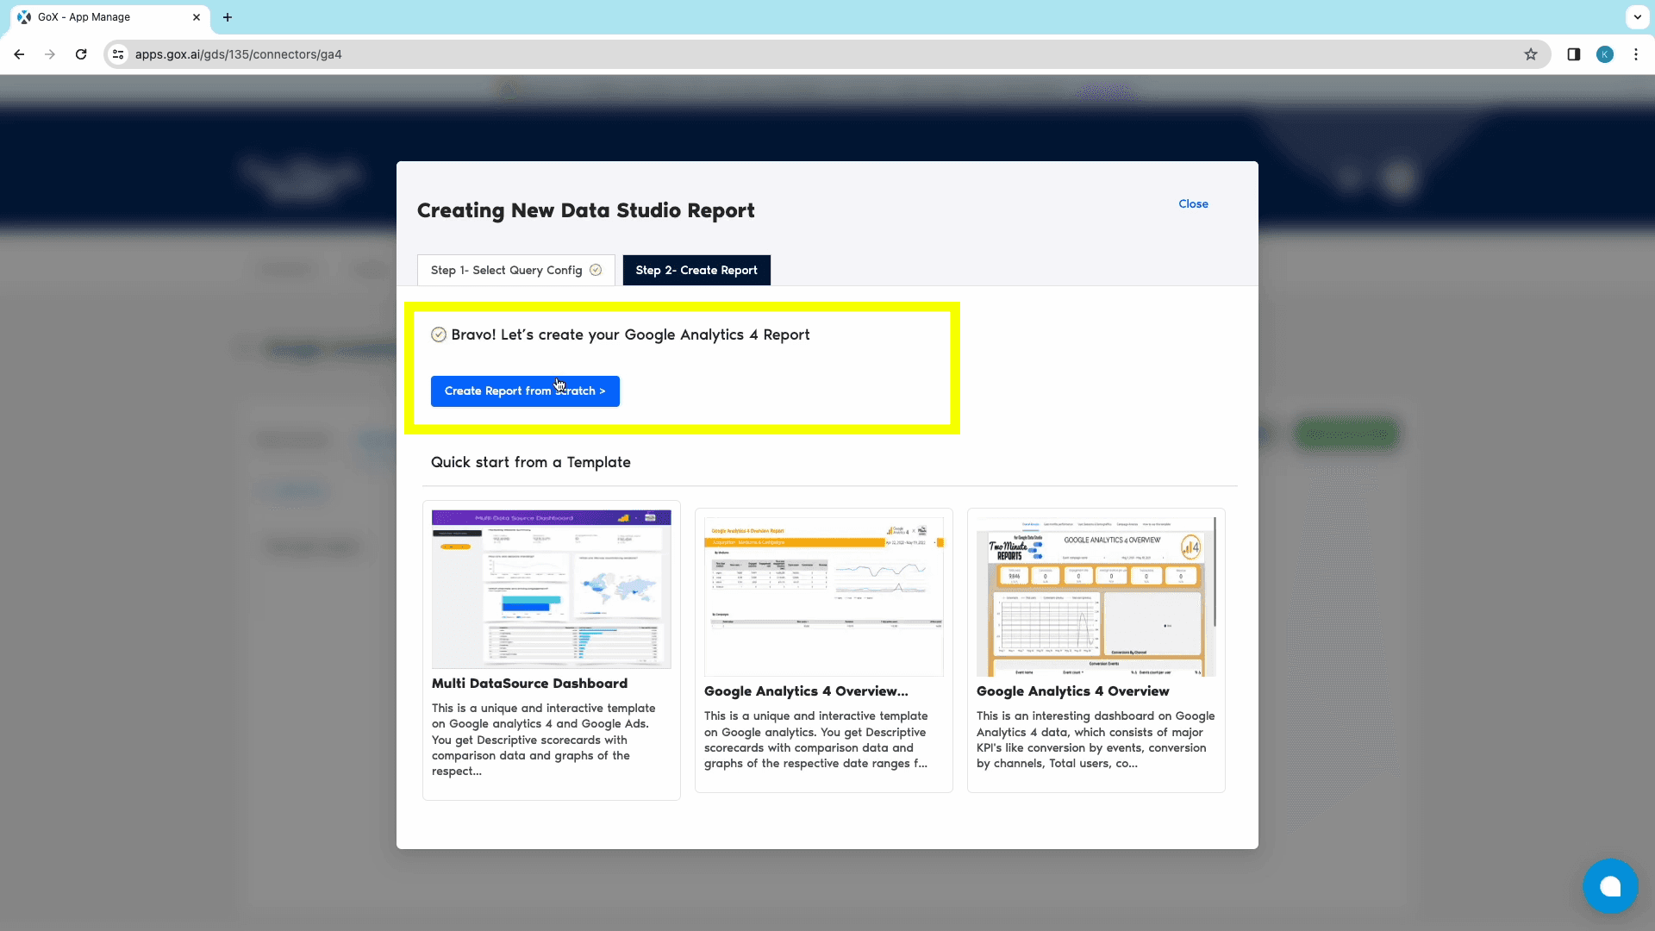
Task: Expand the tab search dropdown
Action: [x=1637, y=17]
